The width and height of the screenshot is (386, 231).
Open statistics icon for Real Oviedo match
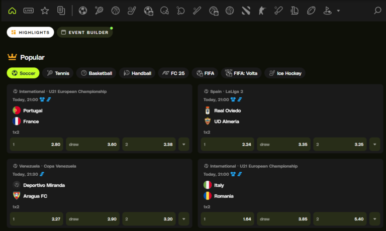point(240,99)
